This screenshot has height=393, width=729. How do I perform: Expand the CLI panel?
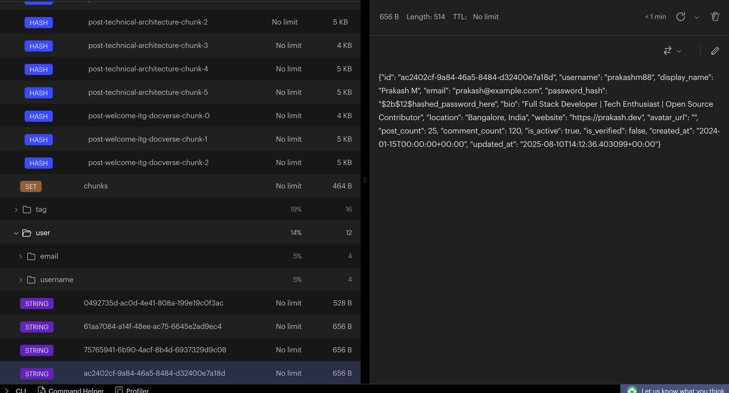point(17,390)
